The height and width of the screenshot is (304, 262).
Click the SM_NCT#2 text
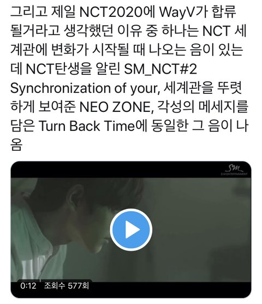[x=160, y=69]
